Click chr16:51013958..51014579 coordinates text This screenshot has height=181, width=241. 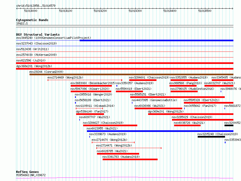(x=36, y=6)
